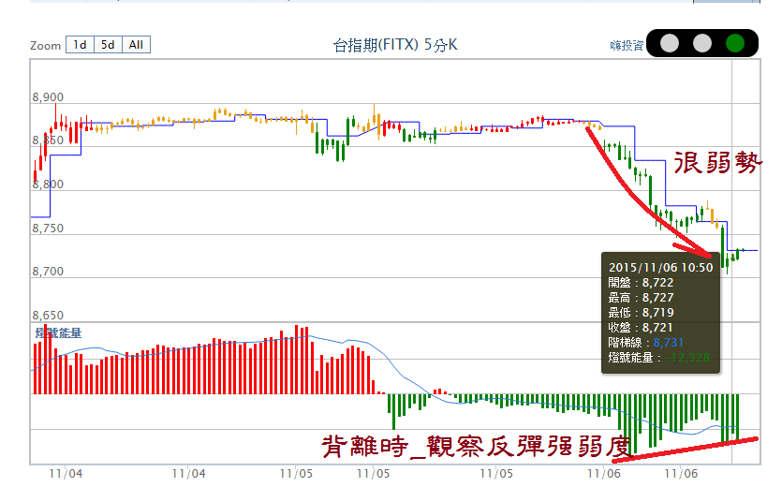Click the last 11/06 date label
782x487 pixels.
[682, 474]
